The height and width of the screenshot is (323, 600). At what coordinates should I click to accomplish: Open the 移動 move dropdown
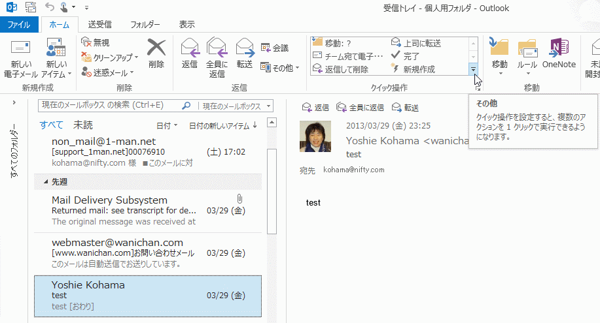(499, 56)
